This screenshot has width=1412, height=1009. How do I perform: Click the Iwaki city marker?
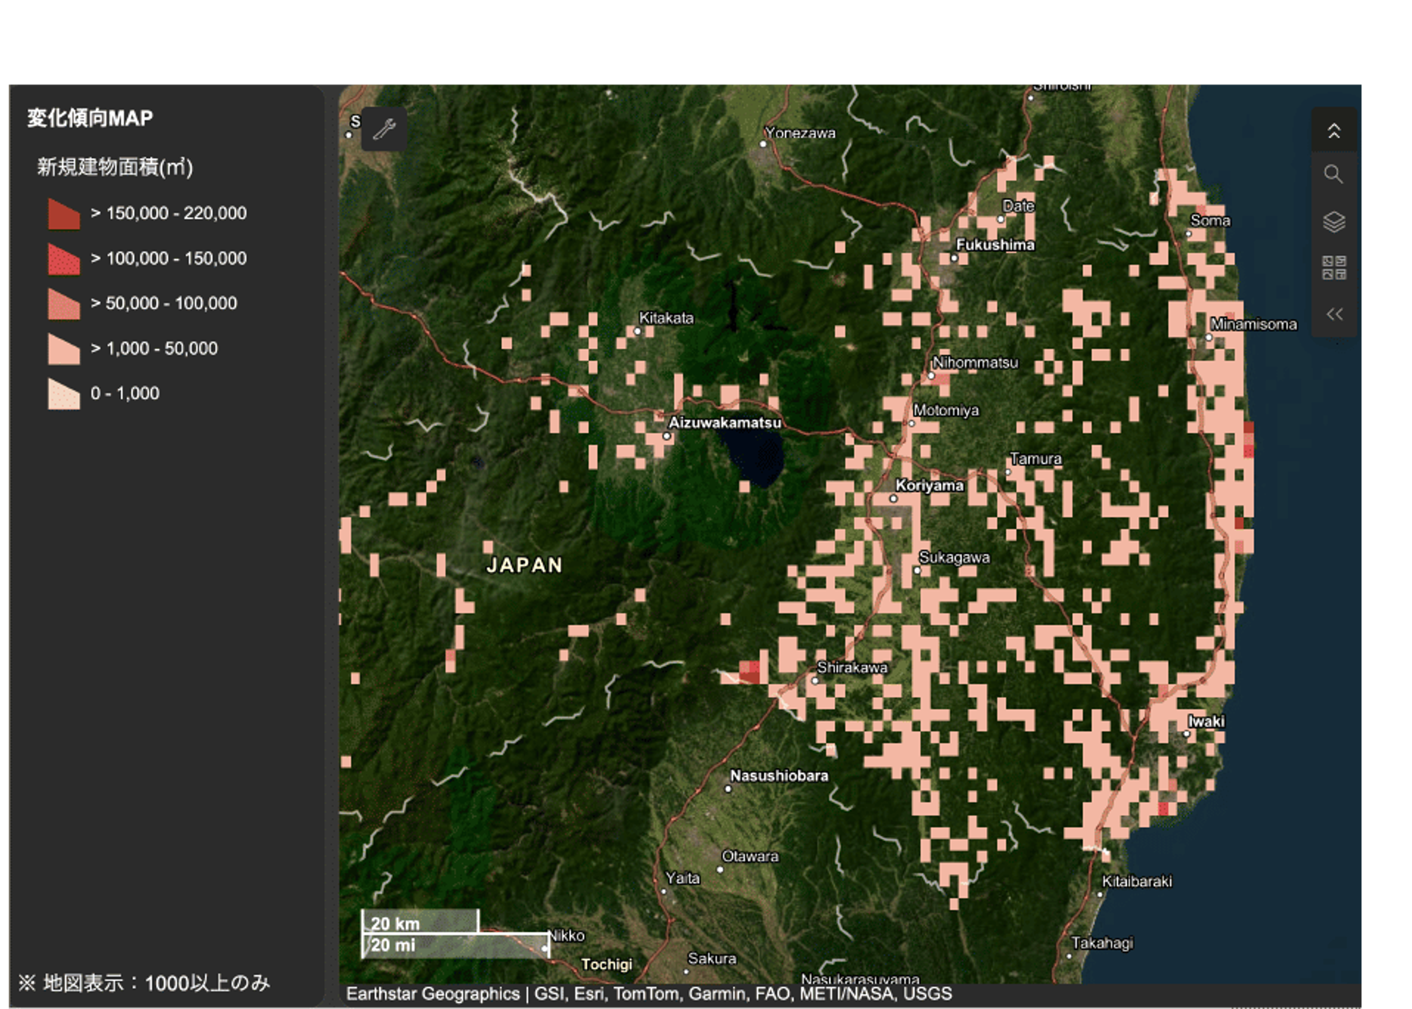pyautogui.click(x=1186, y=734)
